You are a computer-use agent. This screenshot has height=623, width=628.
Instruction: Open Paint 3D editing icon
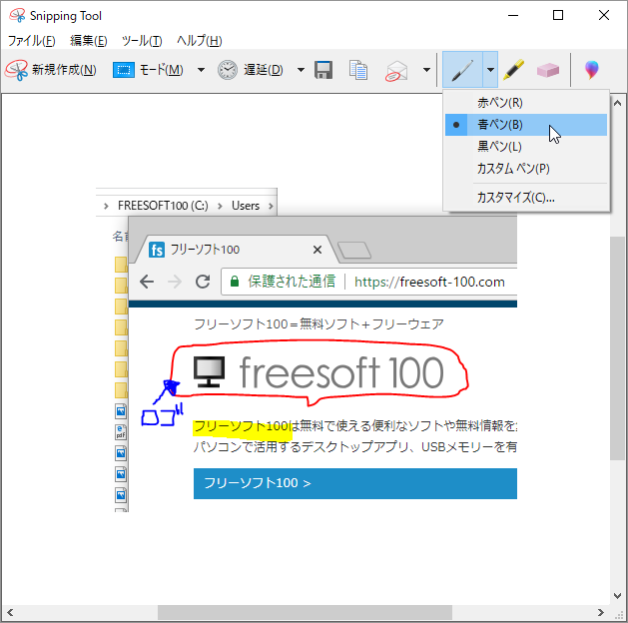point(591,70)
